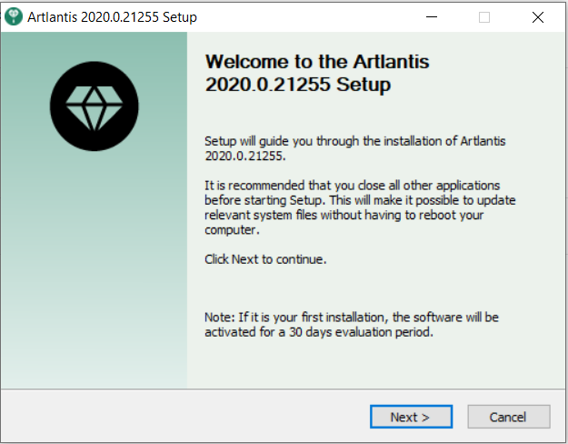Click the "Setup will guide you" paragraph
Viewport: 568px width, 444px height.
pyautogui.click(x=355, y=148)
